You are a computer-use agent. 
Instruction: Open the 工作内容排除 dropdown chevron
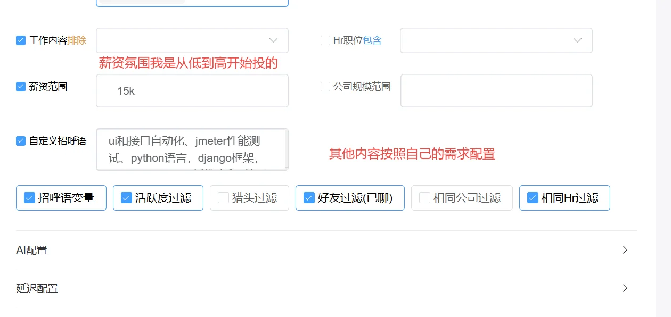point(273,40)
